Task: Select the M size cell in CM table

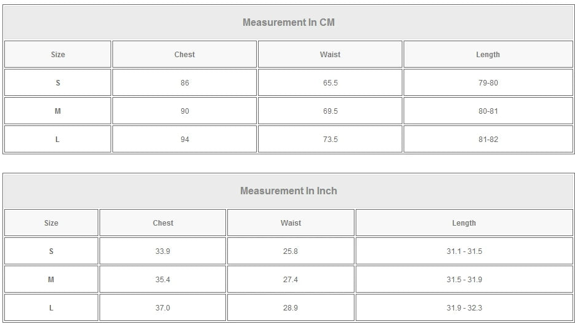Action: (x=58, y=111)
